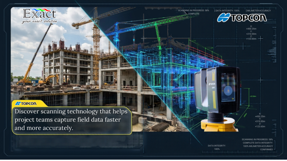Click 'MILIMETER-ACCURACY' label at top right
Image resolution: width=287 pixels, height=161 pixels.
pyautogui.click(x=259, y=10)
